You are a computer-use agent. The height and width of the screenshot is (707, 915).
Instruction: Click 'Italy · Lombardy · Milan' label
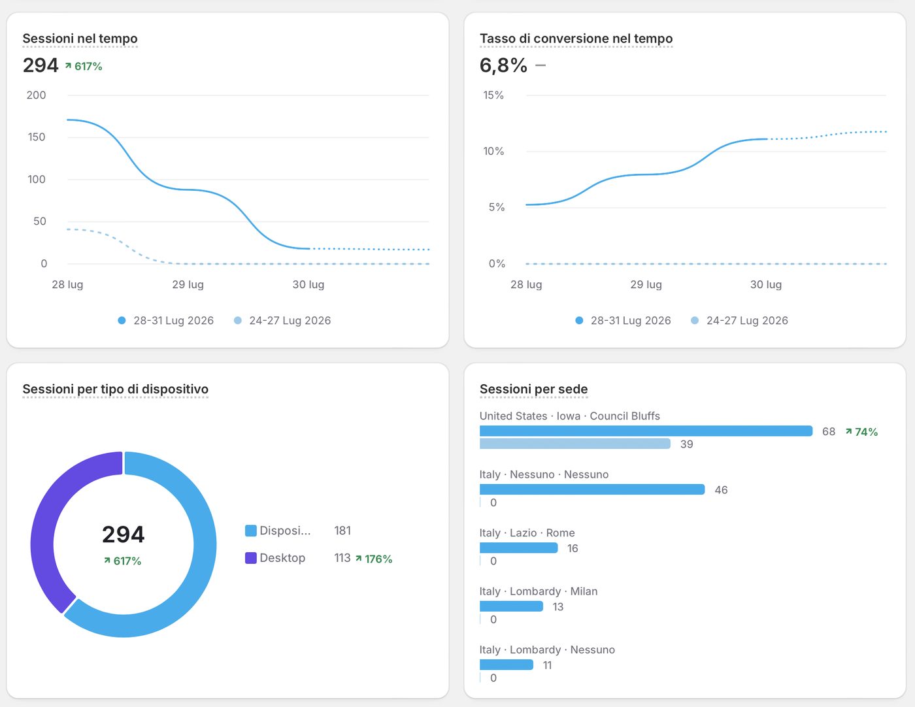(539, 591)
